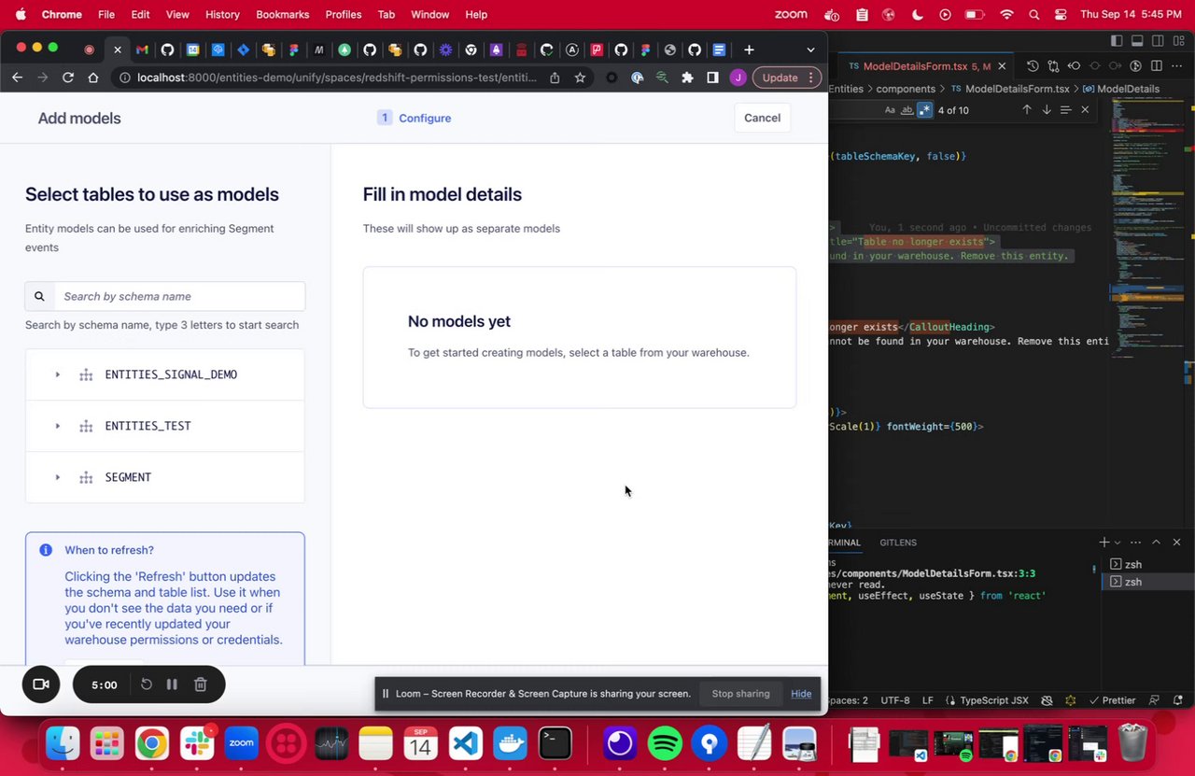Viewport: 1195px width, 776px height.
Task: Close the VS Code find widget
Action: coord(1085,110)
